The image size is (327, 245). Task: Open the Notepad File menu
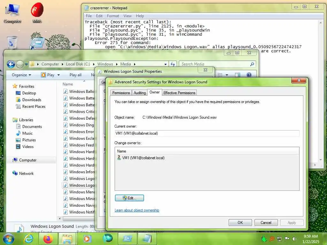pyautogui.click(x=89, y=16)
